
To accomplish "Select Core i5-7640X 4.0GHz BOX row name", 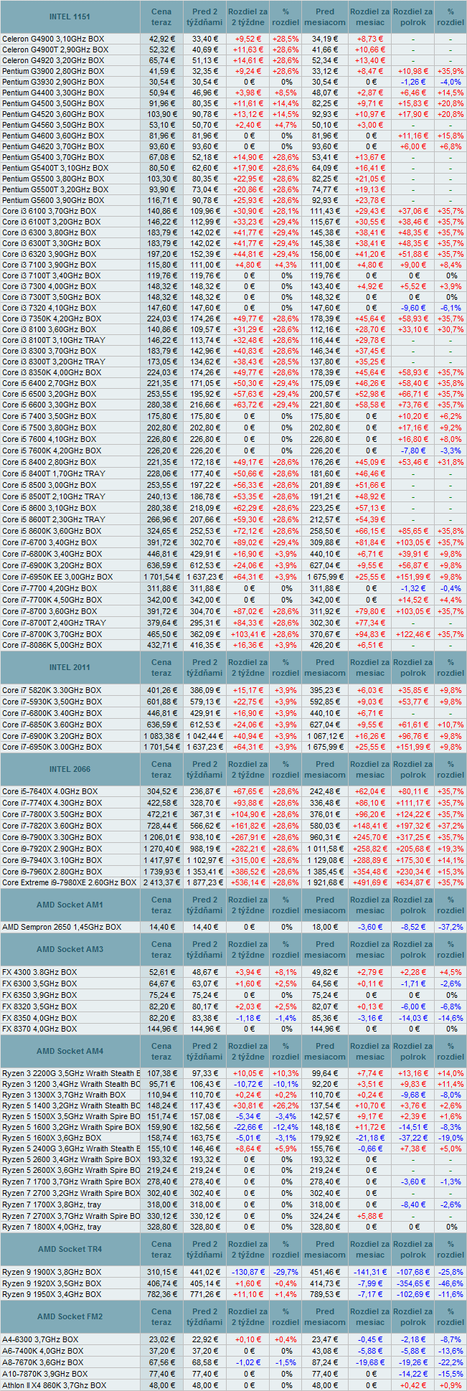I will (50, 792).
